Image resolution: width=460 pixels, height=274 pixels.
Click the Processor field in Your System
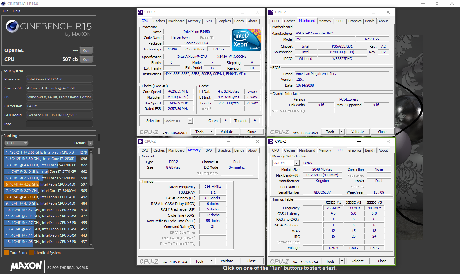pyautogui.click(x=59, y=79)
